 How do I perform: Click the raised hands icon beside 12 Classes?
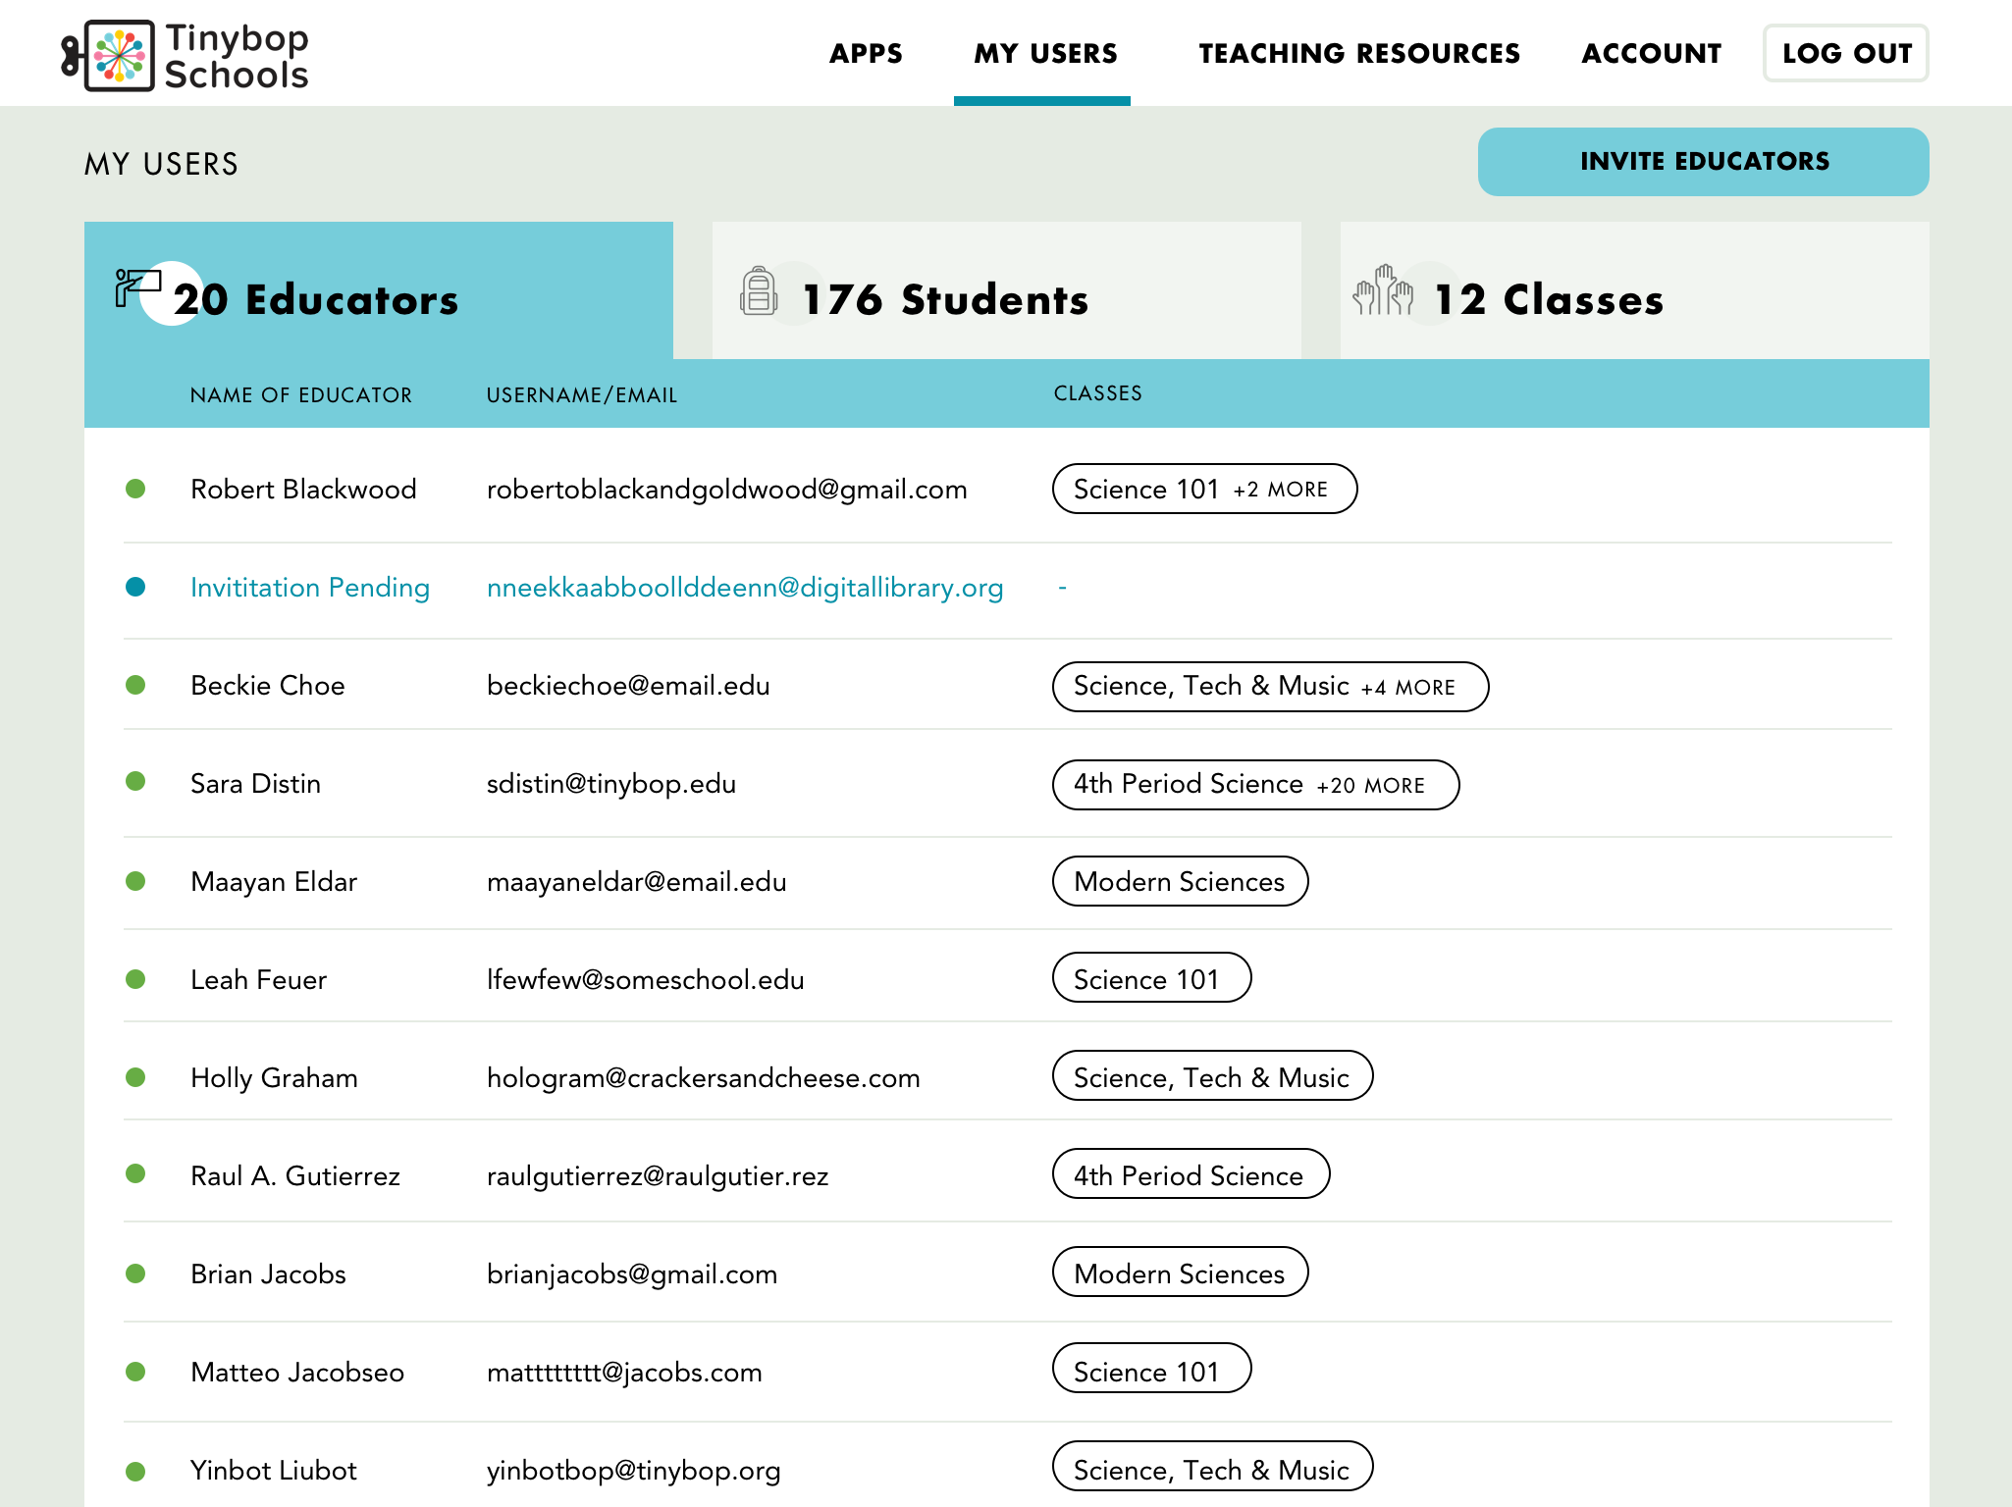1383,289
